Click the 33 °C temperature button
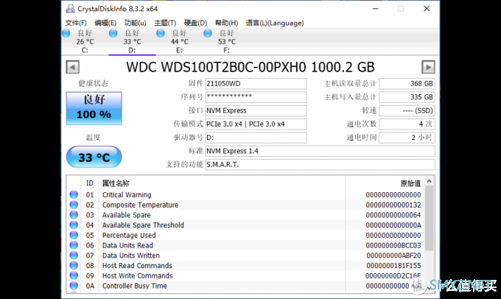The image size is (501, 299). pyautogui.click(x=94, y=157)
